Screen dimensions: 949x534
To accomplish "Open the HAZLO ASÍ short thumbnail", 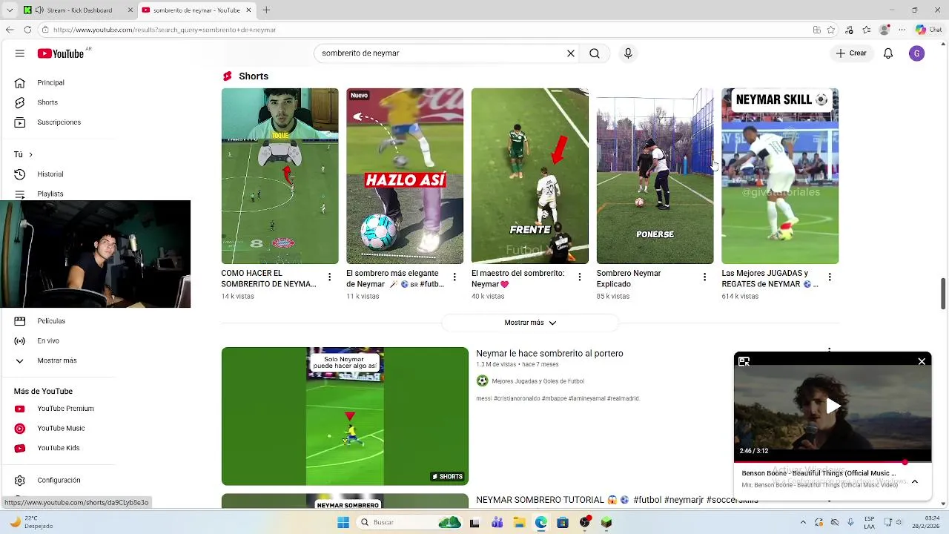I will [405, 176].
